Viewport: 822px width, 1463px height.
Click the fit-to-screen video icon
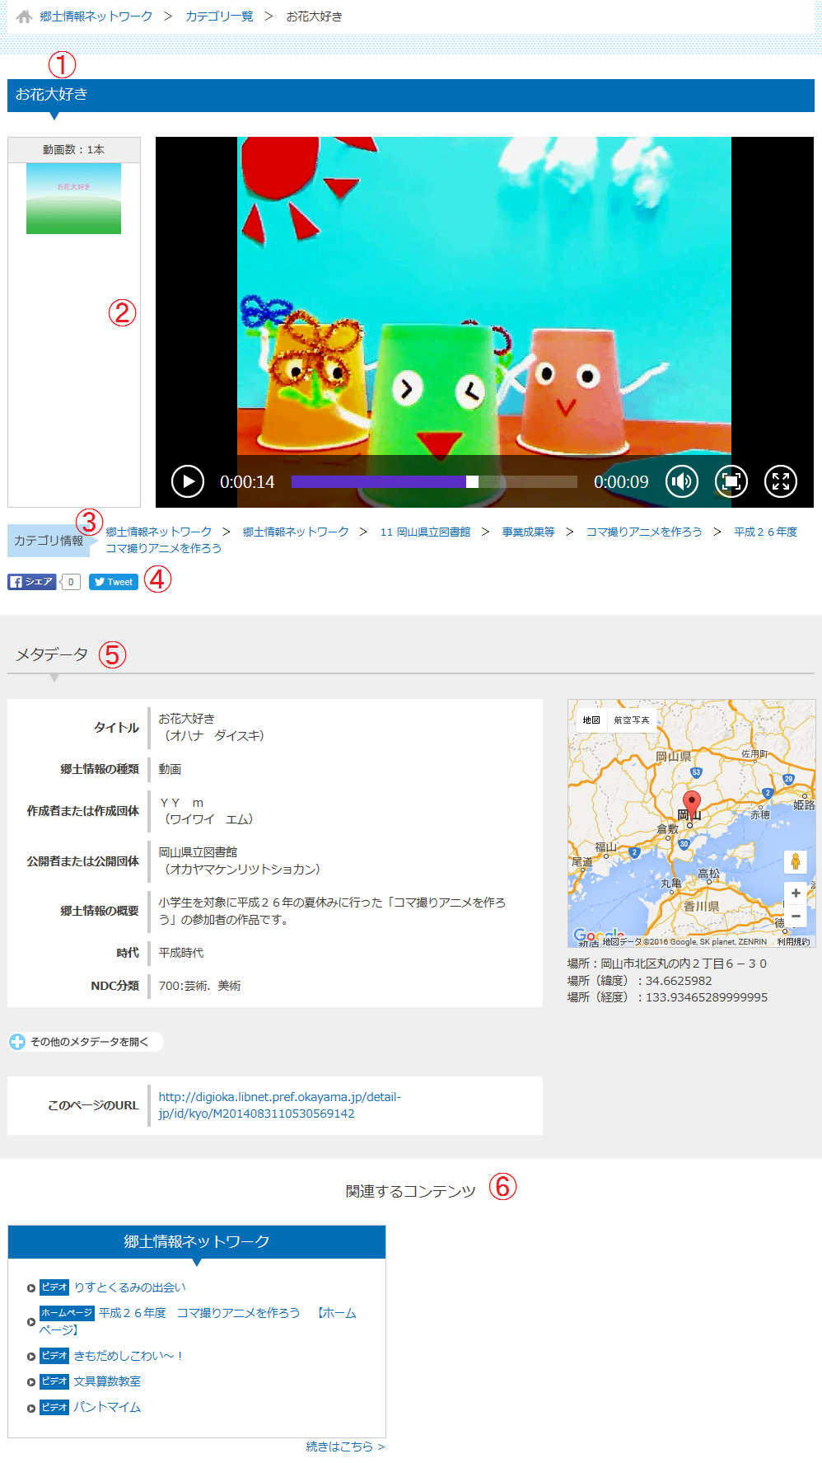pyautogui.click(x=731, y=481)
